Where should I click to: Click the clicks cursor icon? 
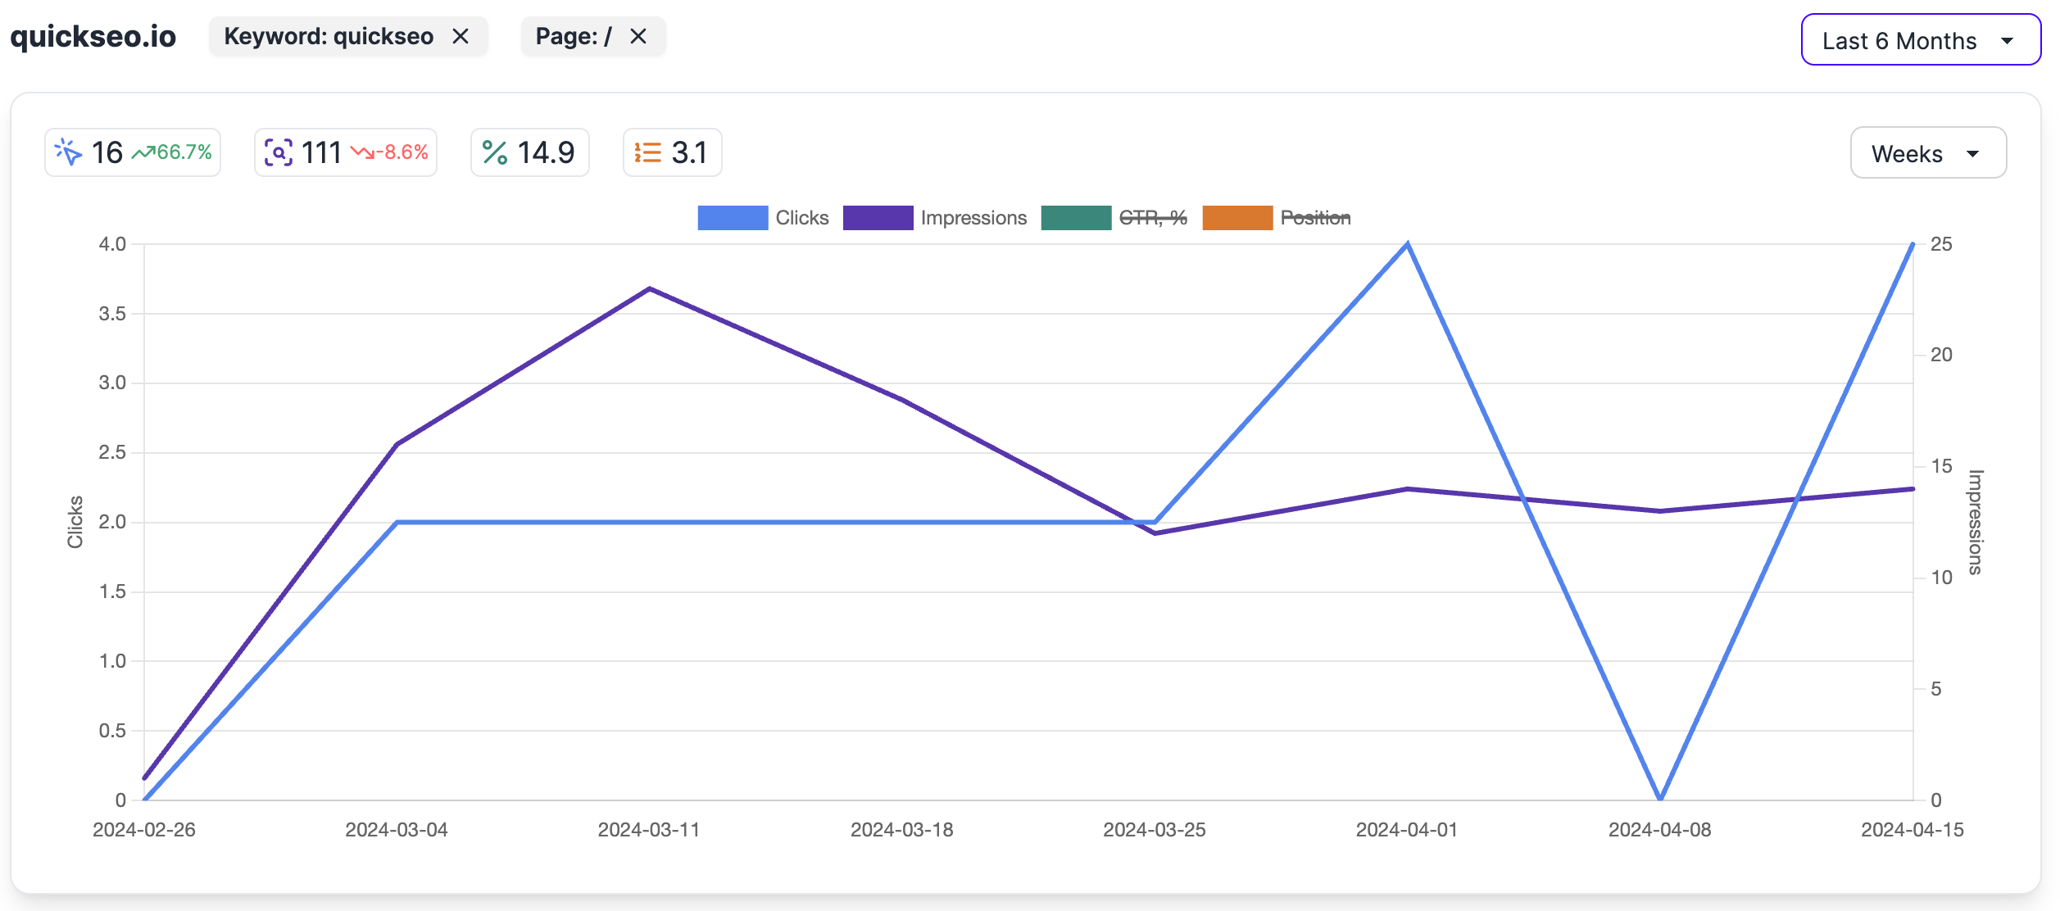[x=68, y=152]
